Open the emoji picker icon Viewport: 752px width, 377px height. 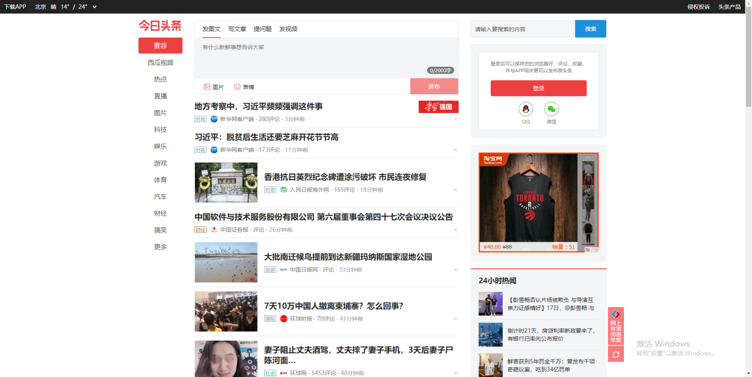point(237,87)
